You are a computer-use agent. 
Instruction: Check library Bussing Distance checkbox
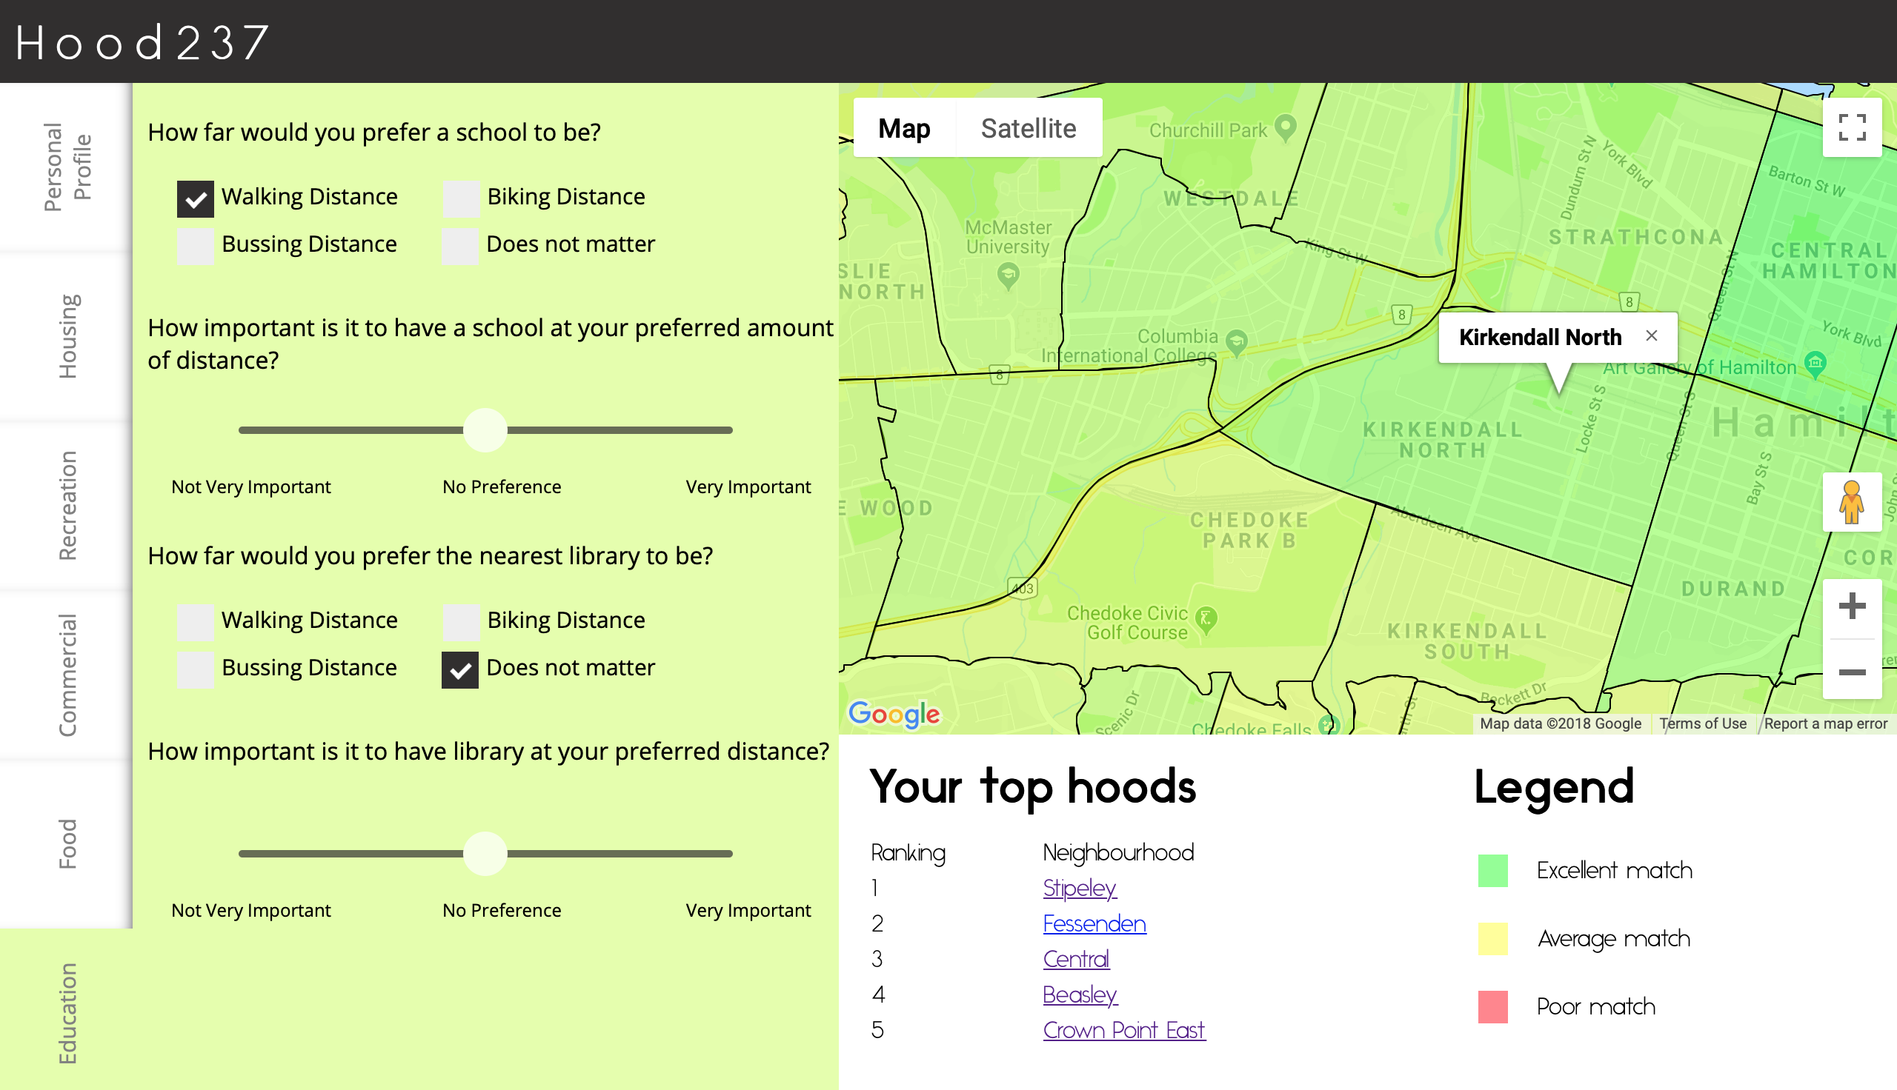195,669
